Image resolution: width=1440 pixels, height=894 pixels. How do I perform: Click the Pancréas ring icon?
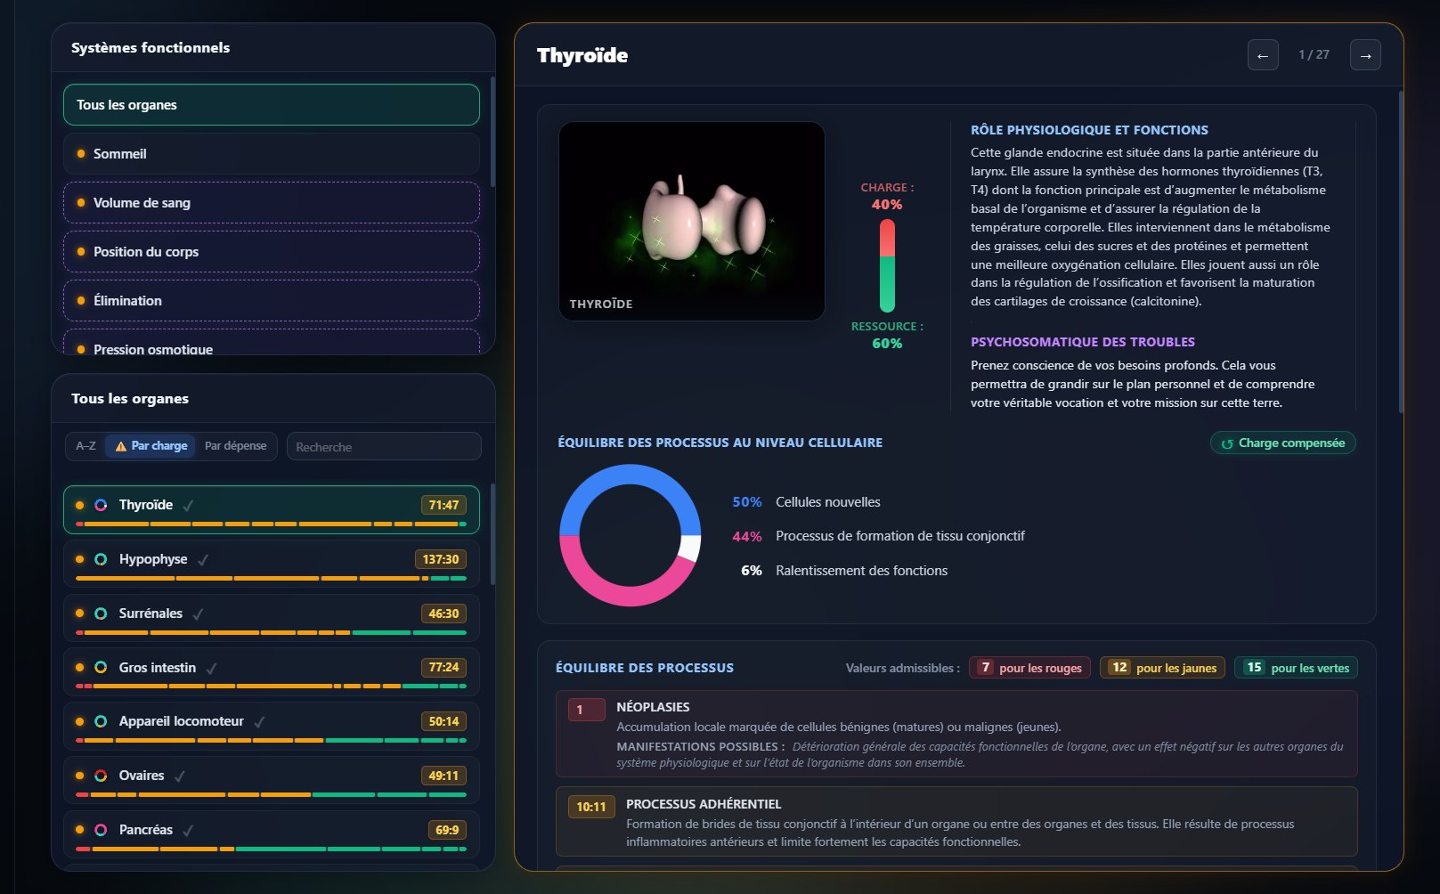[x=101, y=830]
